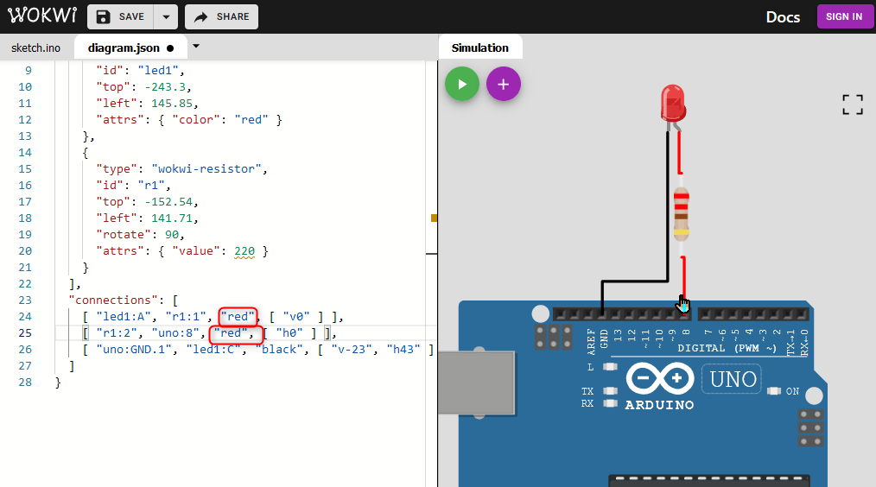Select the Simulation tab
Image resolution: width=876 pixels, height=487 pixels.
click(x=480, y=47)
